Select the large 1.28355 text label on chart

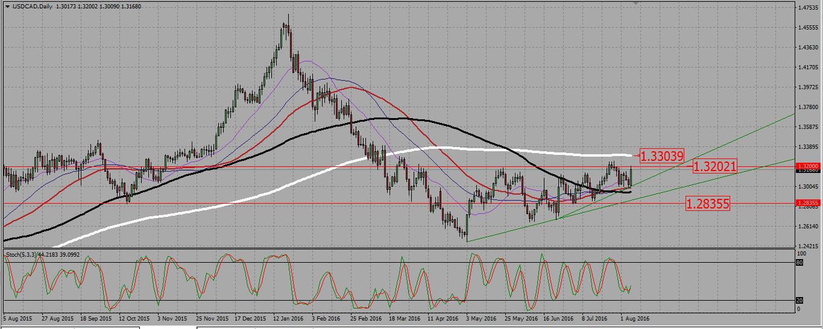pos(707,204)
